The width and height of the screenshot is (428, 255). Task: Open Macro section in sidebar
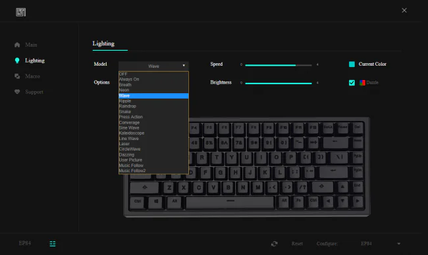pyautogui.click(x=32, y=76)
